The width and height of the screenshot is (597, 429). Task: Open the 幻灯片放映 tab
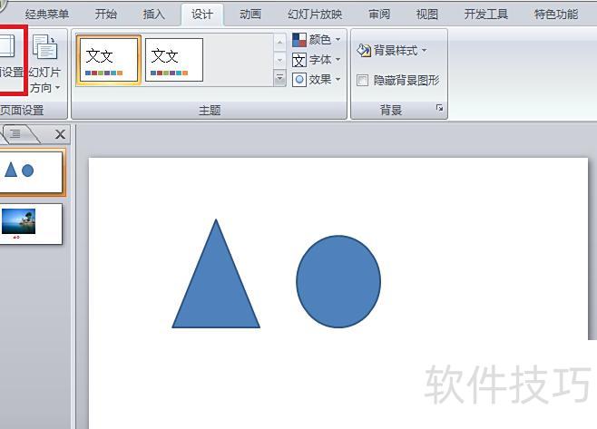(x=315, y=15)
